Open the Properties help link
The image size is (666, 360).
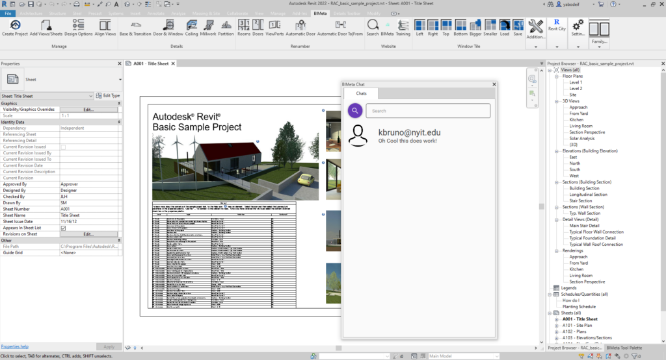pyautogui.click(x=14, y=346)
